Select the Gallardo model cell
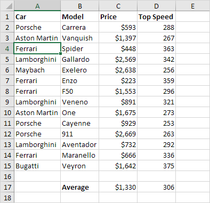This screenshot has width=210, height=203. click(x=80, y=59)
